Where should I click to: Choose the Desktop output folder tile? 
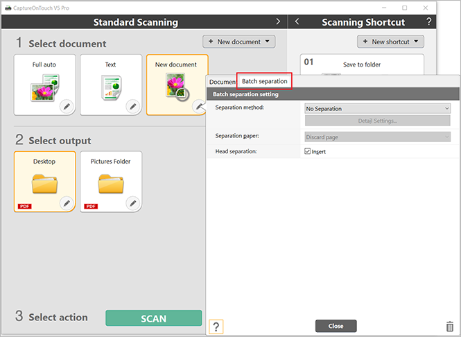click(x=44, y=182)
